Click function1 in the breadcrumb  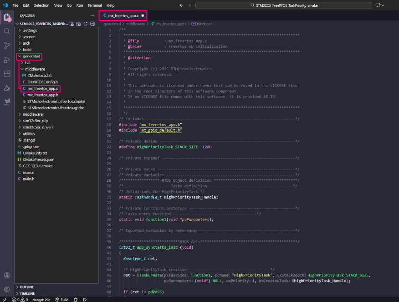click(204, 23)
